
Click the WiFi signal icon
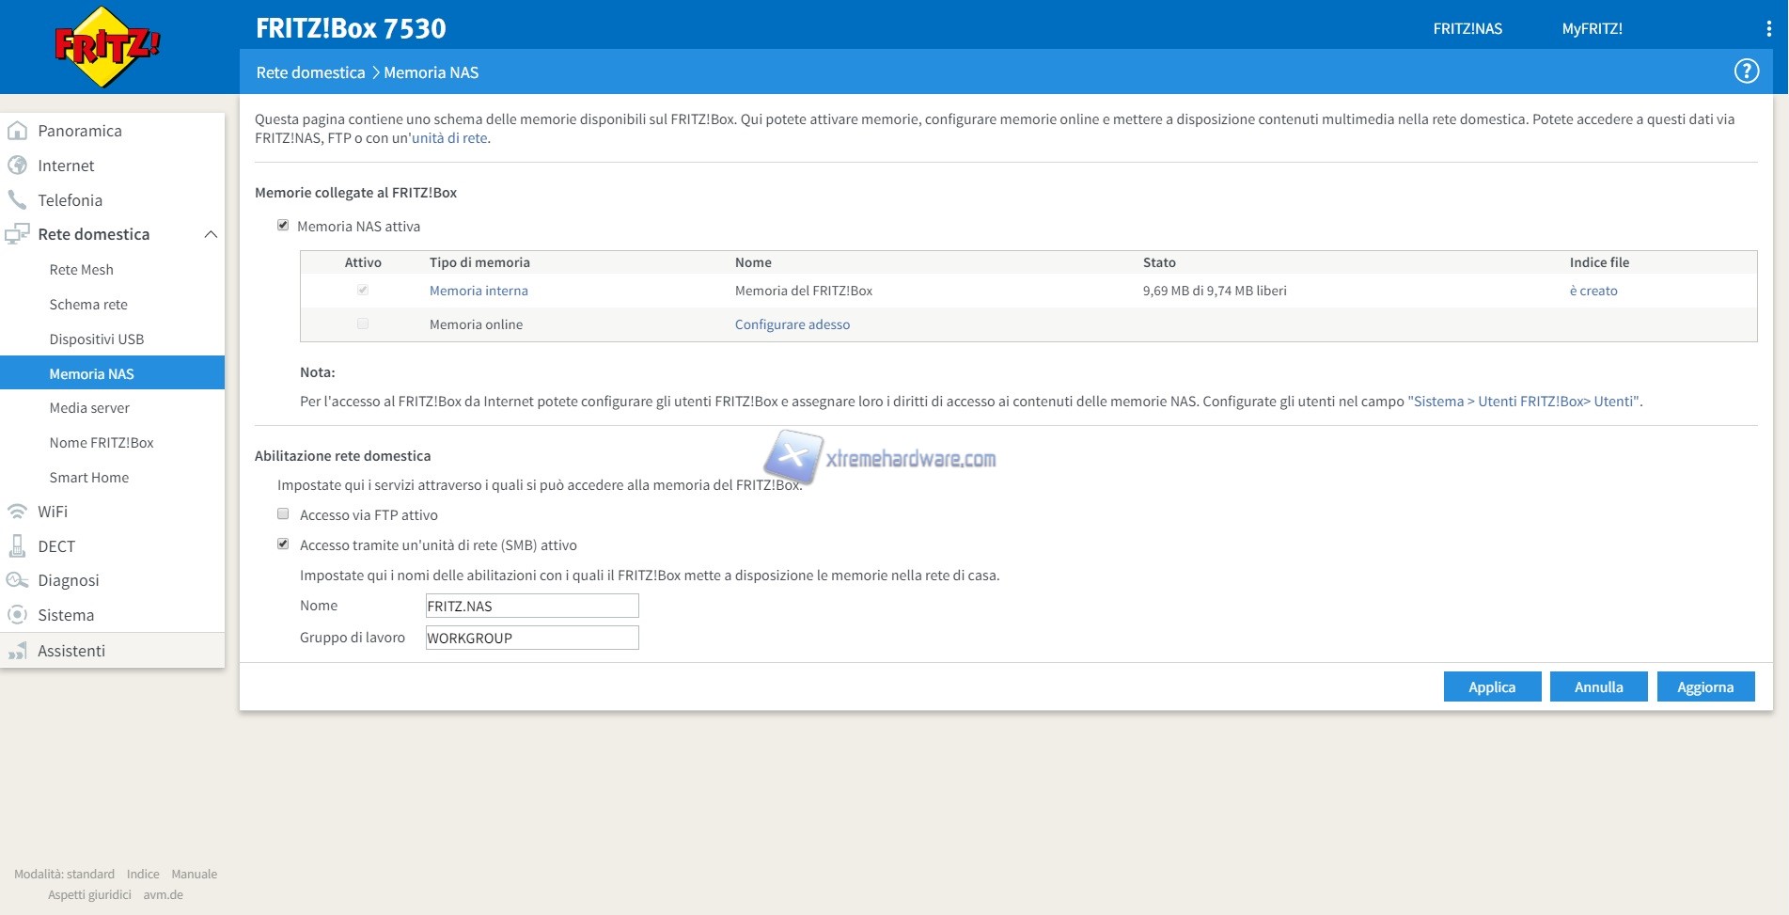point(17,512)
